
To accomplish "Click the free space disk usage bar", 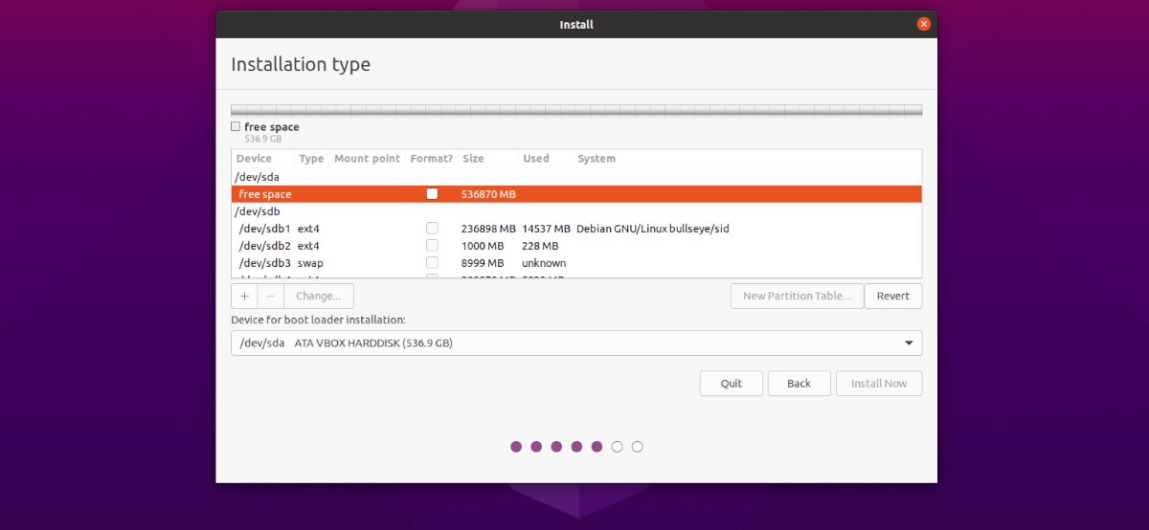I will tap(575, 110).
